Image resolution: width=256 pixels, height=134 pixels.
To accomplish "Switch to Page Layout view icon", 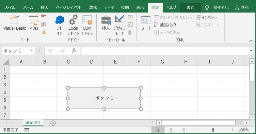I will pyautogui.click(x=171, y=130).
